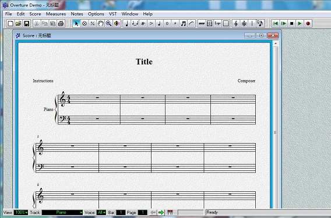Screen dimensions: 331x218
Task: Open the treble clef palette
Action: tap(236, 23)
